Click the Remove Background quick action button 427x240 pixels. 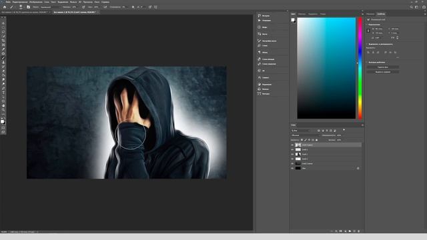[x=382, y=67]
